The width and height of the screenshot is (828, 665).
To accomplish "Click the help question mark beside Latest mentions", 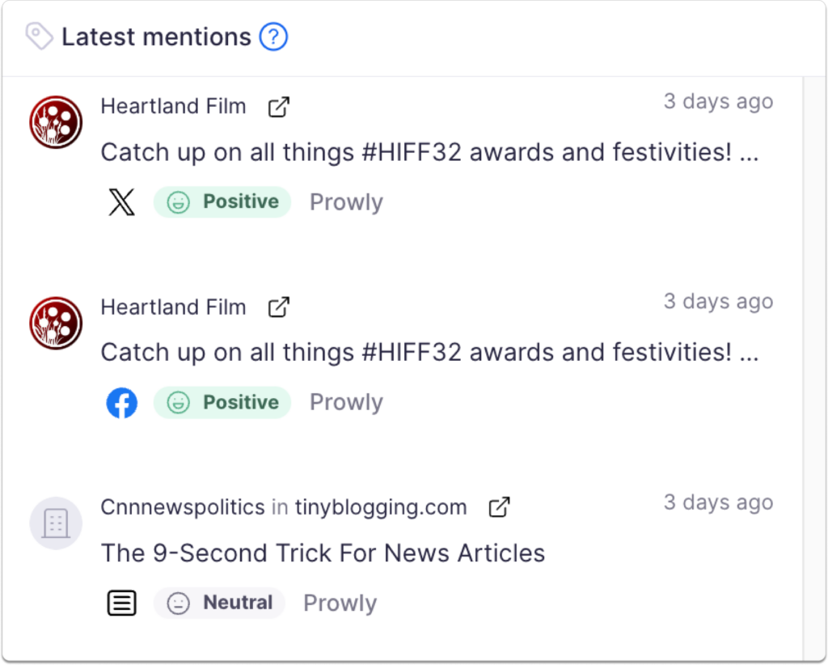I will (273, 37).
